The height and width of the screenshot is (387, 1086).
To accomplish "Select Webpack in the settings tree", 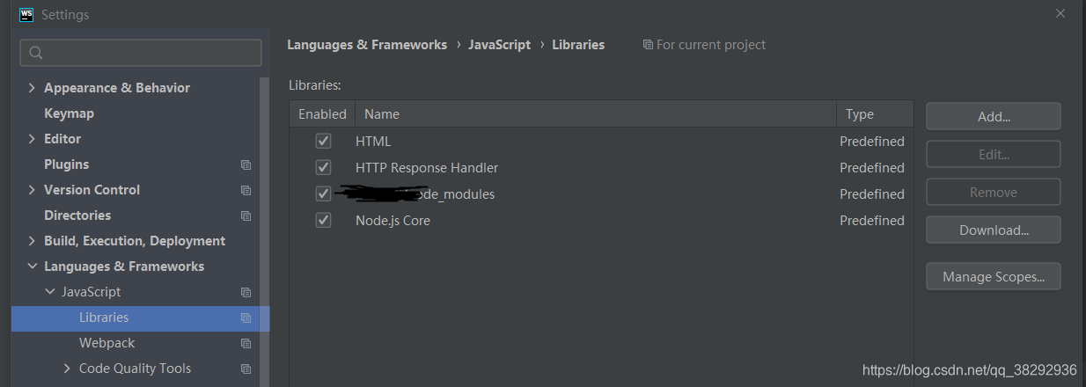I will tap(106, 343).
